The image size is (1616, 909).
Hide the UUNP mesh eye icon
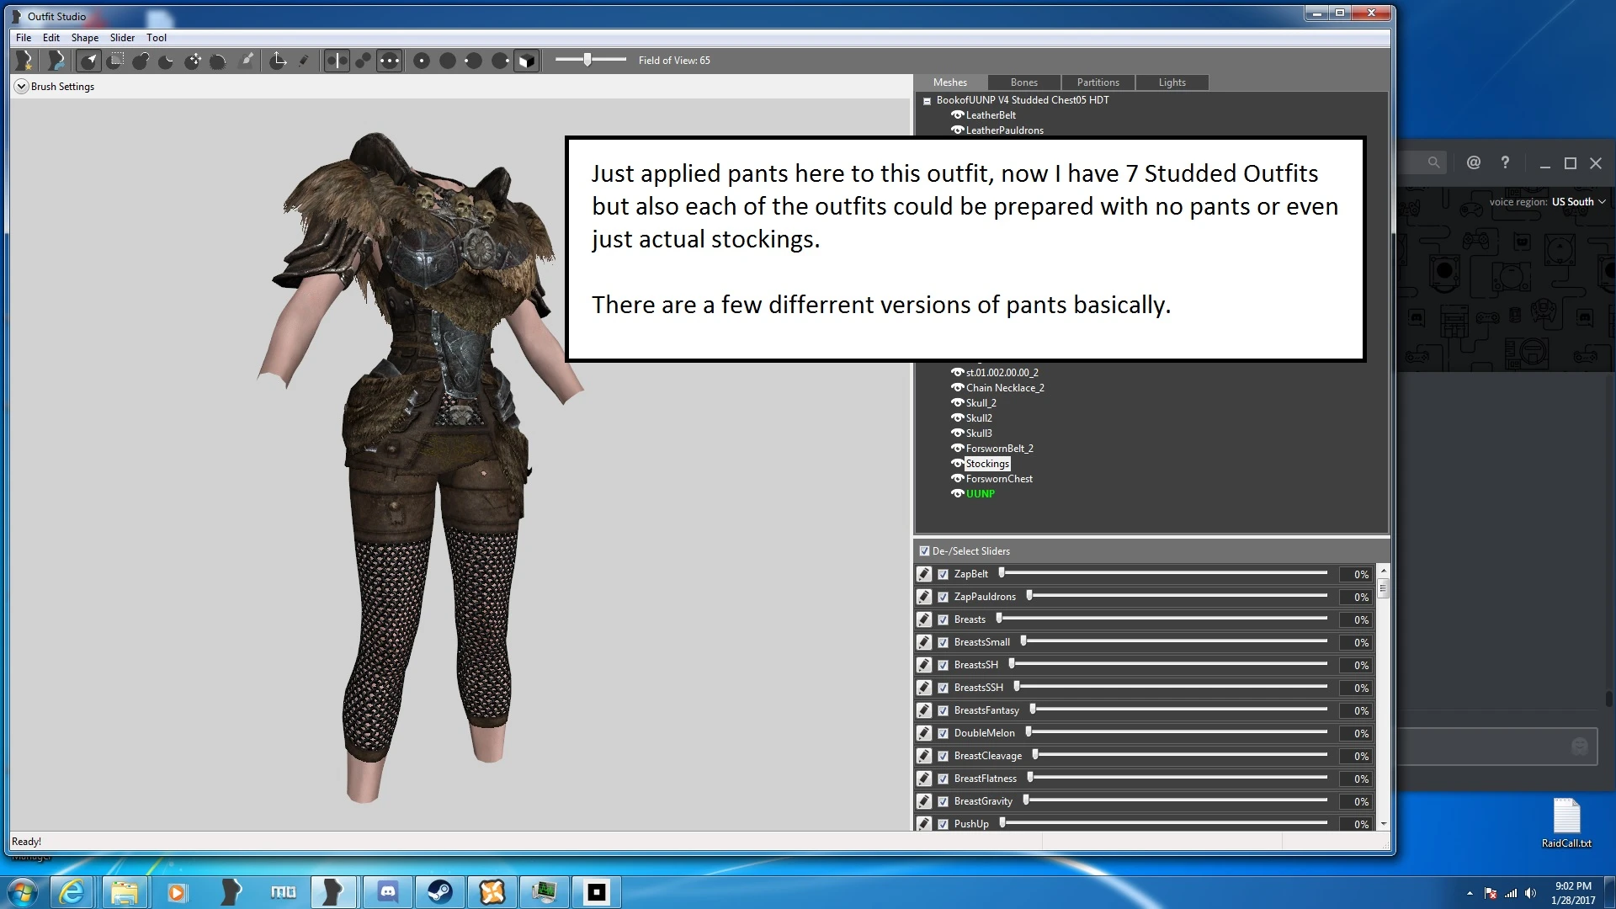point(957,494)
